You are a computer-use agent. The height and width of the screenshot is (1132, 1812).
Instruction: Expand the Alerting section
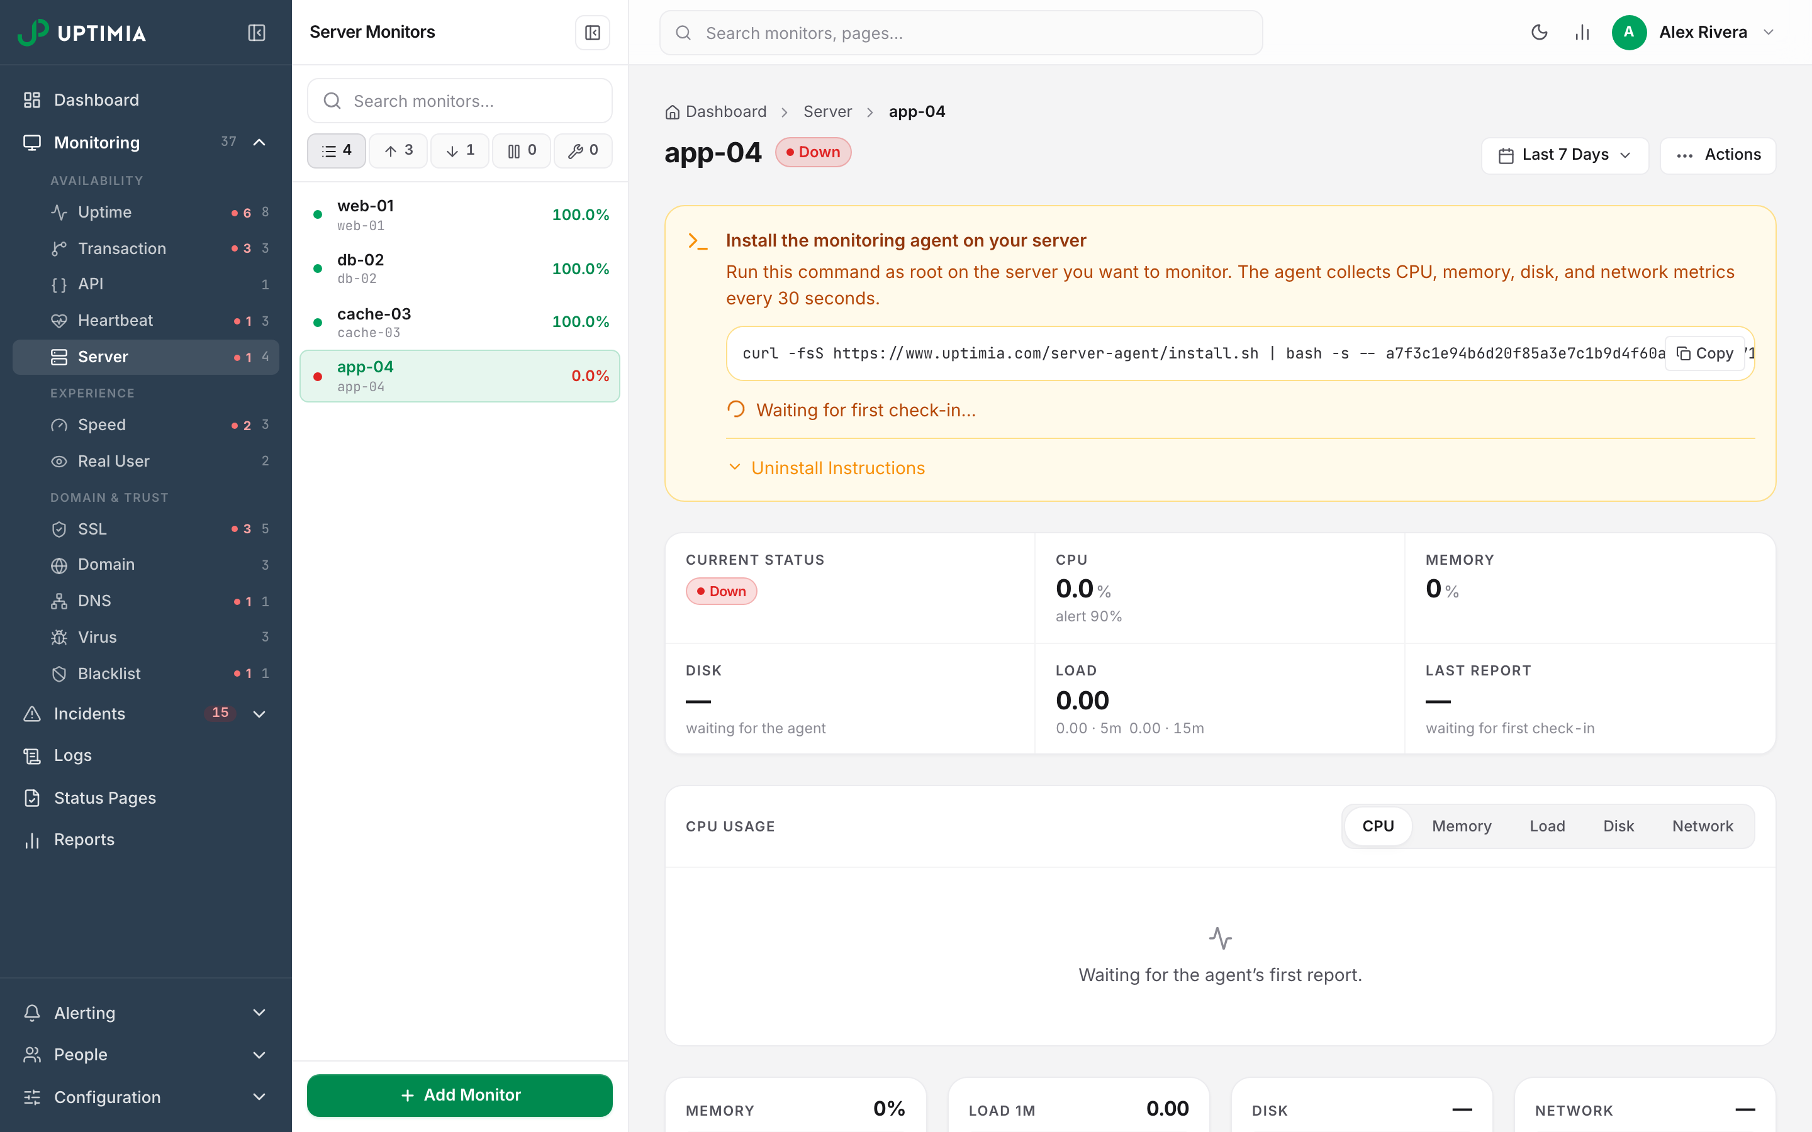[x=259, y=1013]
